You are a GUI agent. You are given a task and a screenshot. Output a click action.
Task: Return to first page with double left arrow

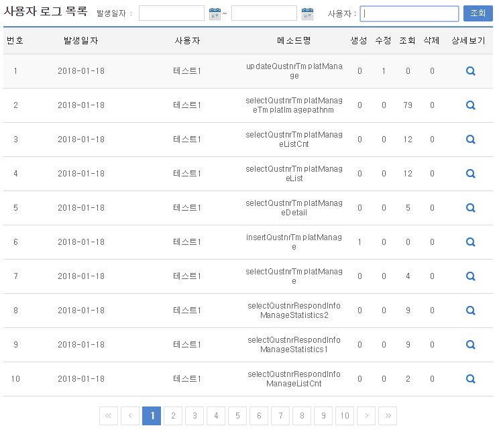pyautogui.click(x=109, y=416)
